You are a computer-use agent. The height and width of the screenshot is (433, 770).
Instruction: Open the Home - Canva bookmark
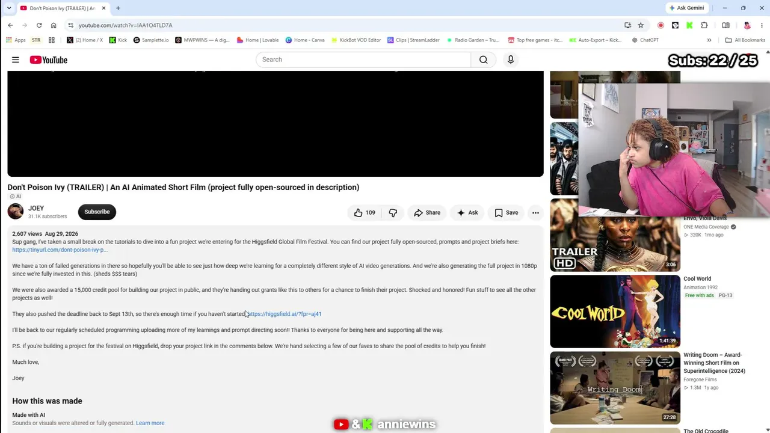[305, 40]
